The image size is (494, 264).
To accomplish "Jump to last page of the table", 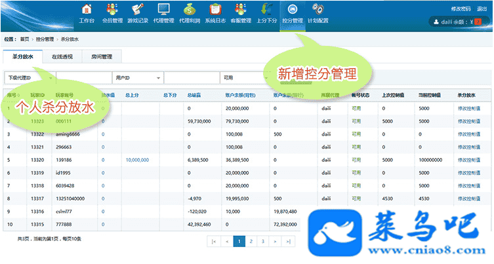I will point(290,241).
